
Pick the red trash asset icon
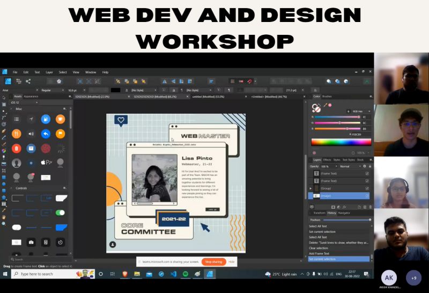tap(17, 149)
